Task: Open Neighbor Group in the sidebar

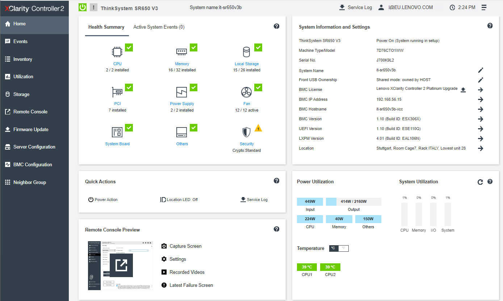Action: 34,182
